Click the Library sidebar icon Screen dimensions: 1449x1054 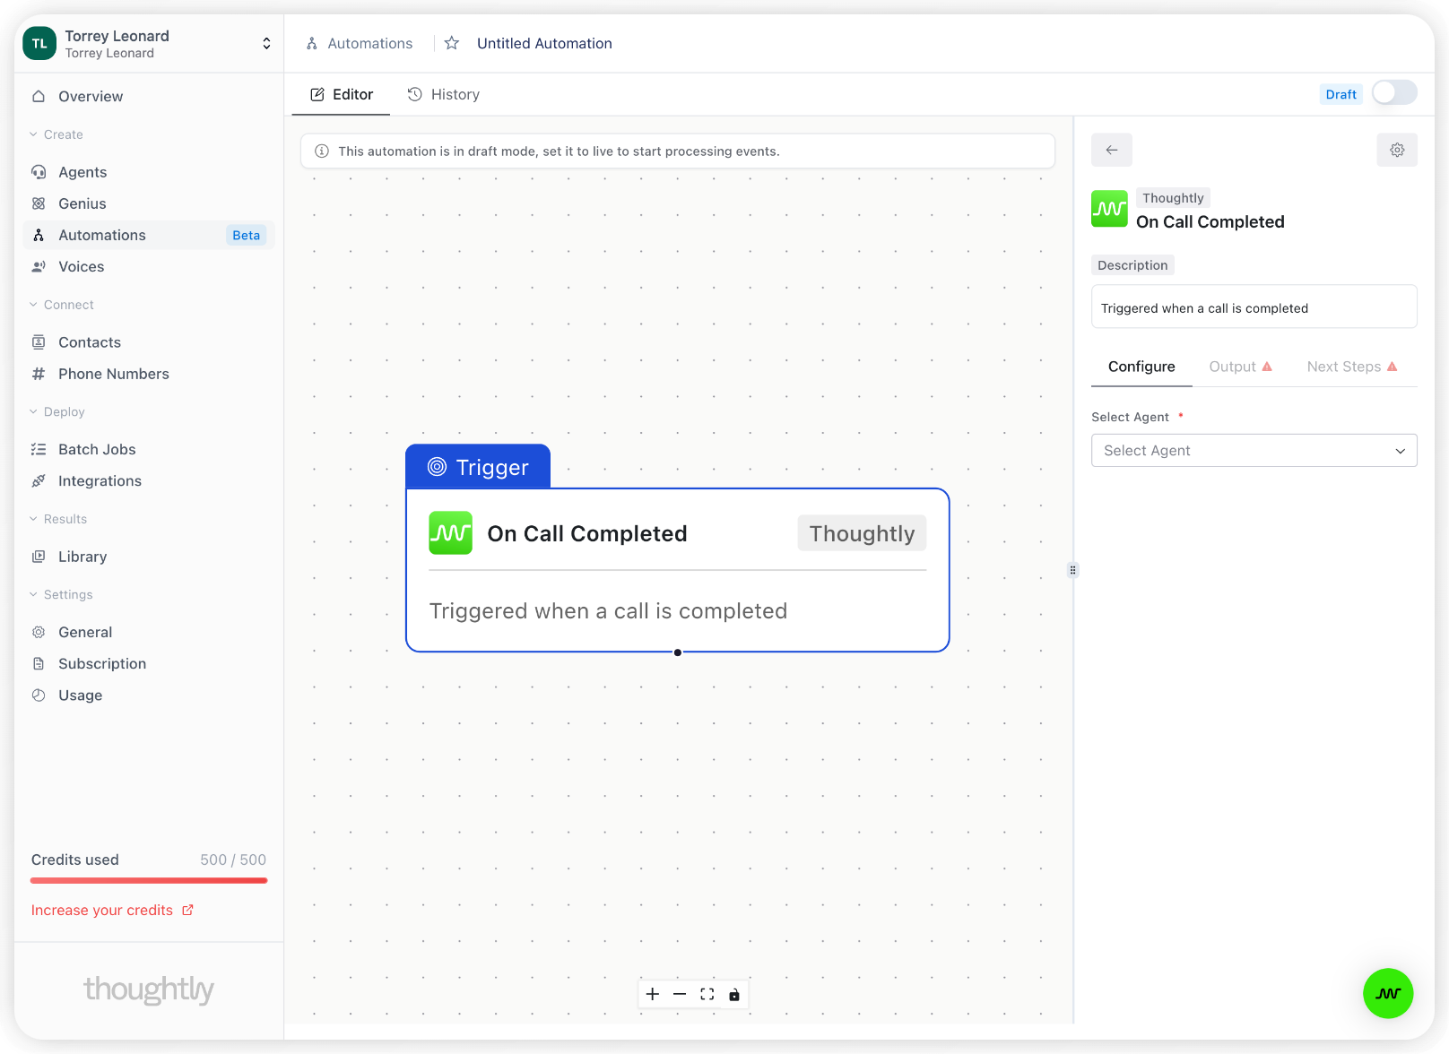(39, 557)
